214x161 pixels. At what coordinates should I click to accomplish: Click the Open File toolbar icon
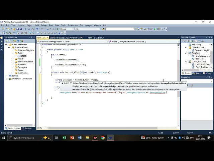[x=14, y=29]
